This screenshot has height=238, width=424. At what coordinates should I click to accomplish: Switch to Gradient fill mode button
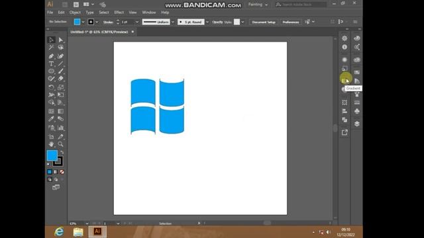56,172
